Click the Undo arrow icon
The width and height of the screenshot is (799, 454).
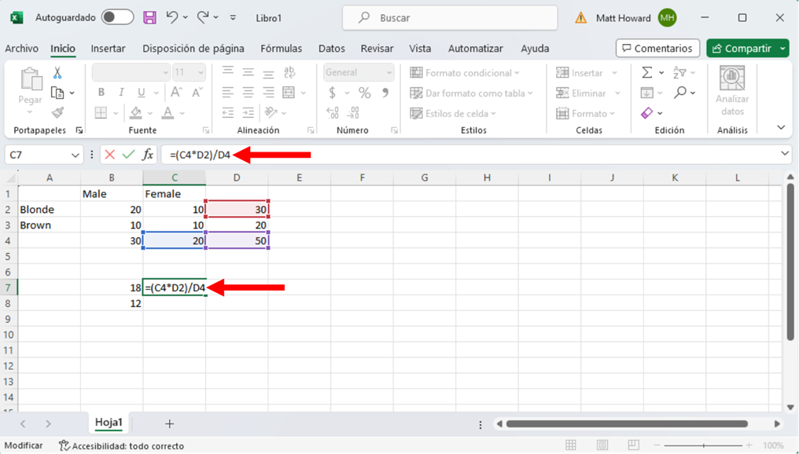coord(172,17)
